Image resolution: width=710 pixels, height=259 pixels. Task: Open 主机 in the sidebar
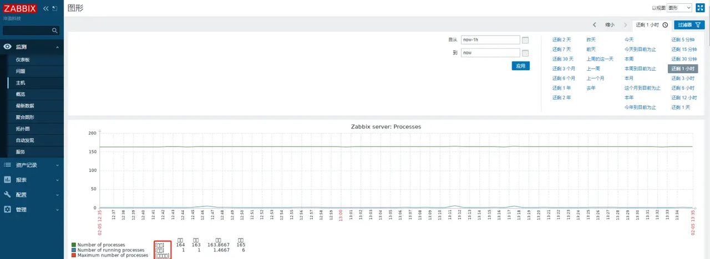(x=20, y=83)
